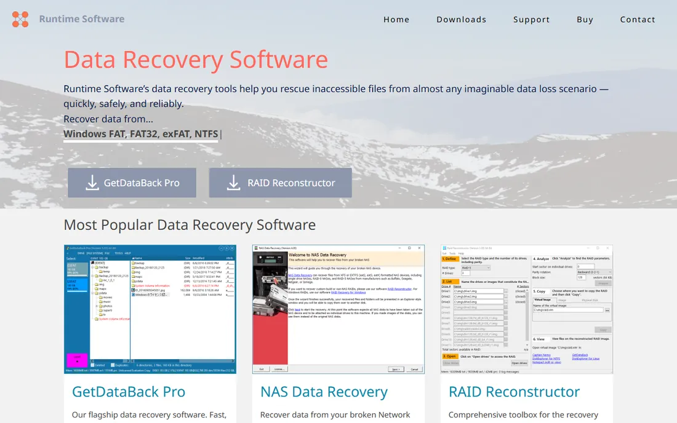This screenshot has width=677, height=423.
Task: Open the NAS Data Recovery card title link
Action: click(324, 392)
